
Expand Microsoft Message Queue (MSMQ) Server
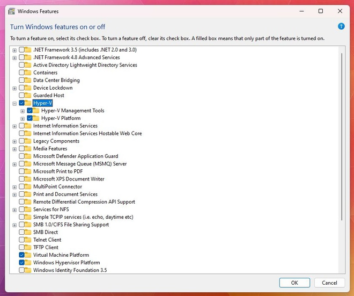14,164
